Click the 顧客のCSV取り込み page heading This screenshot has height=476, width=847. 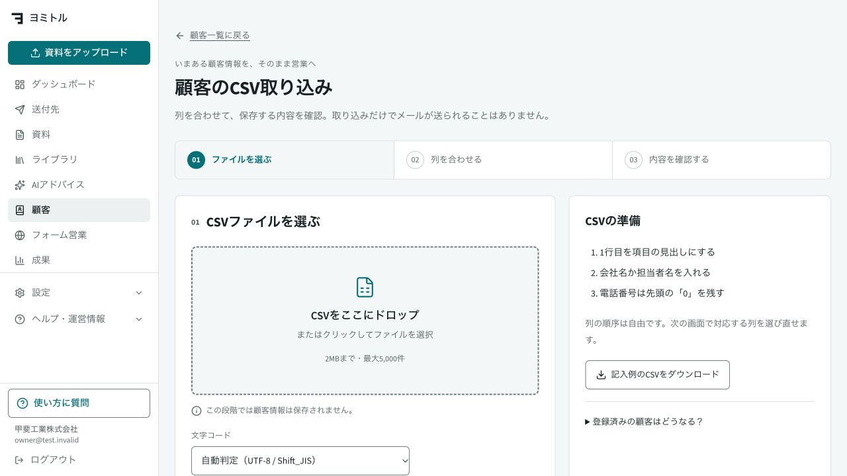[253, 87]
